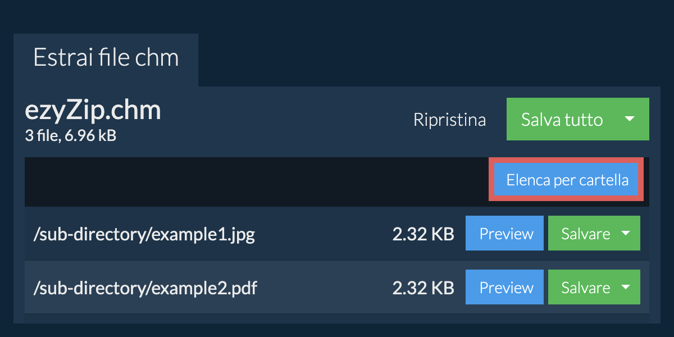Open the Salva tutto dropdown arrow
This screenshot has height=337, width=674.
pyautogui.click(x=630, y=119)
